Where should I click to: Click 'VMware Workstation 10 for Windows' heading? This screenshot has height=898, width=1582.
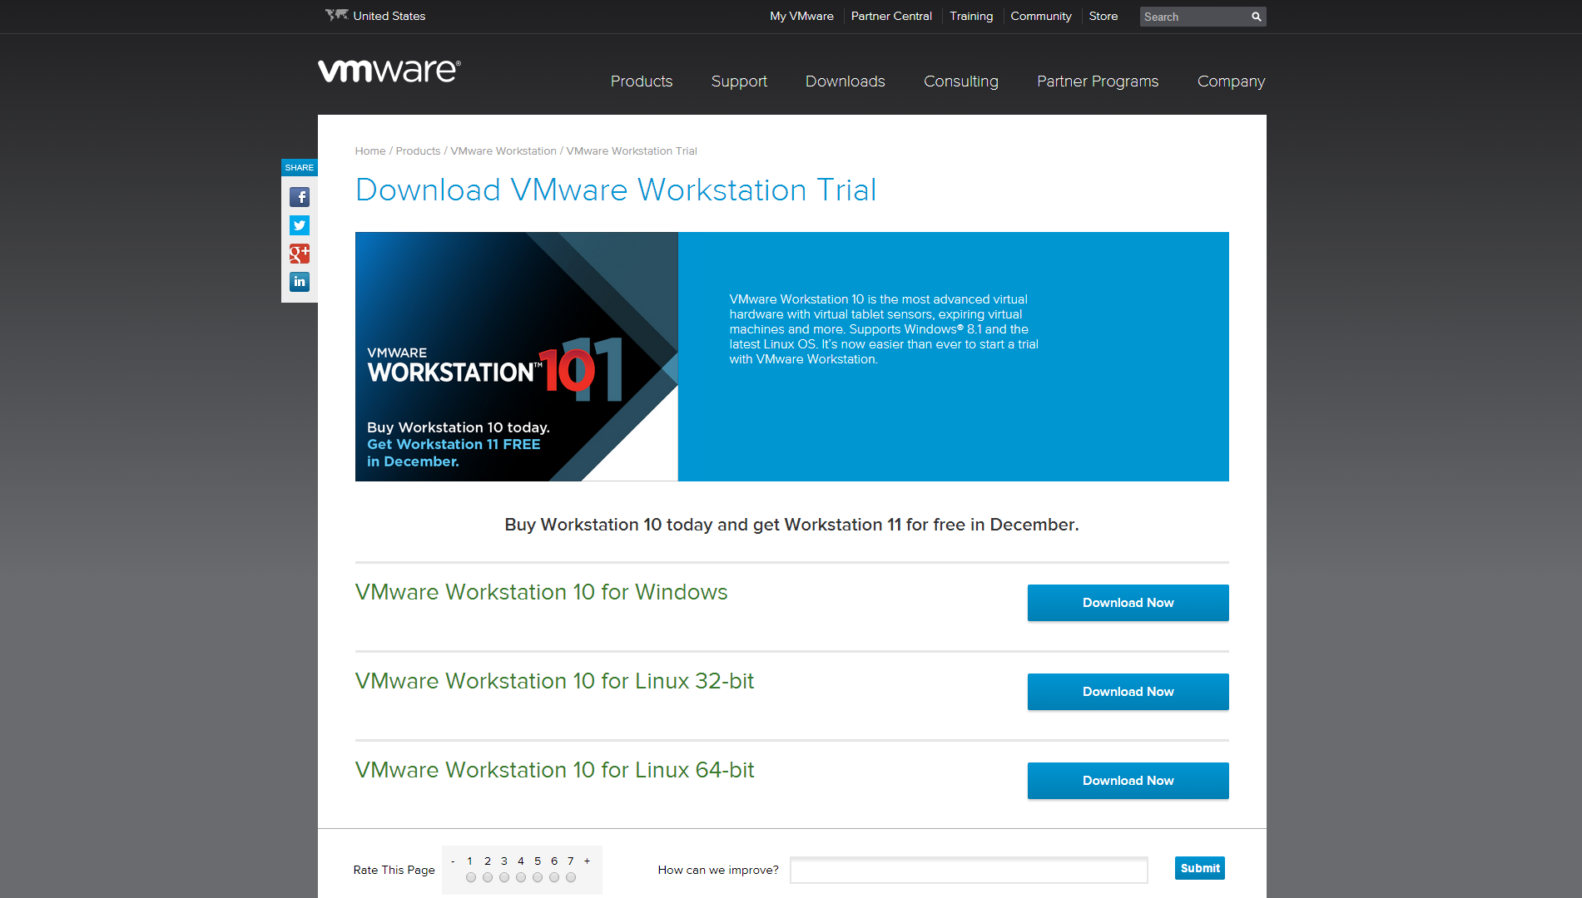point(542,592)
